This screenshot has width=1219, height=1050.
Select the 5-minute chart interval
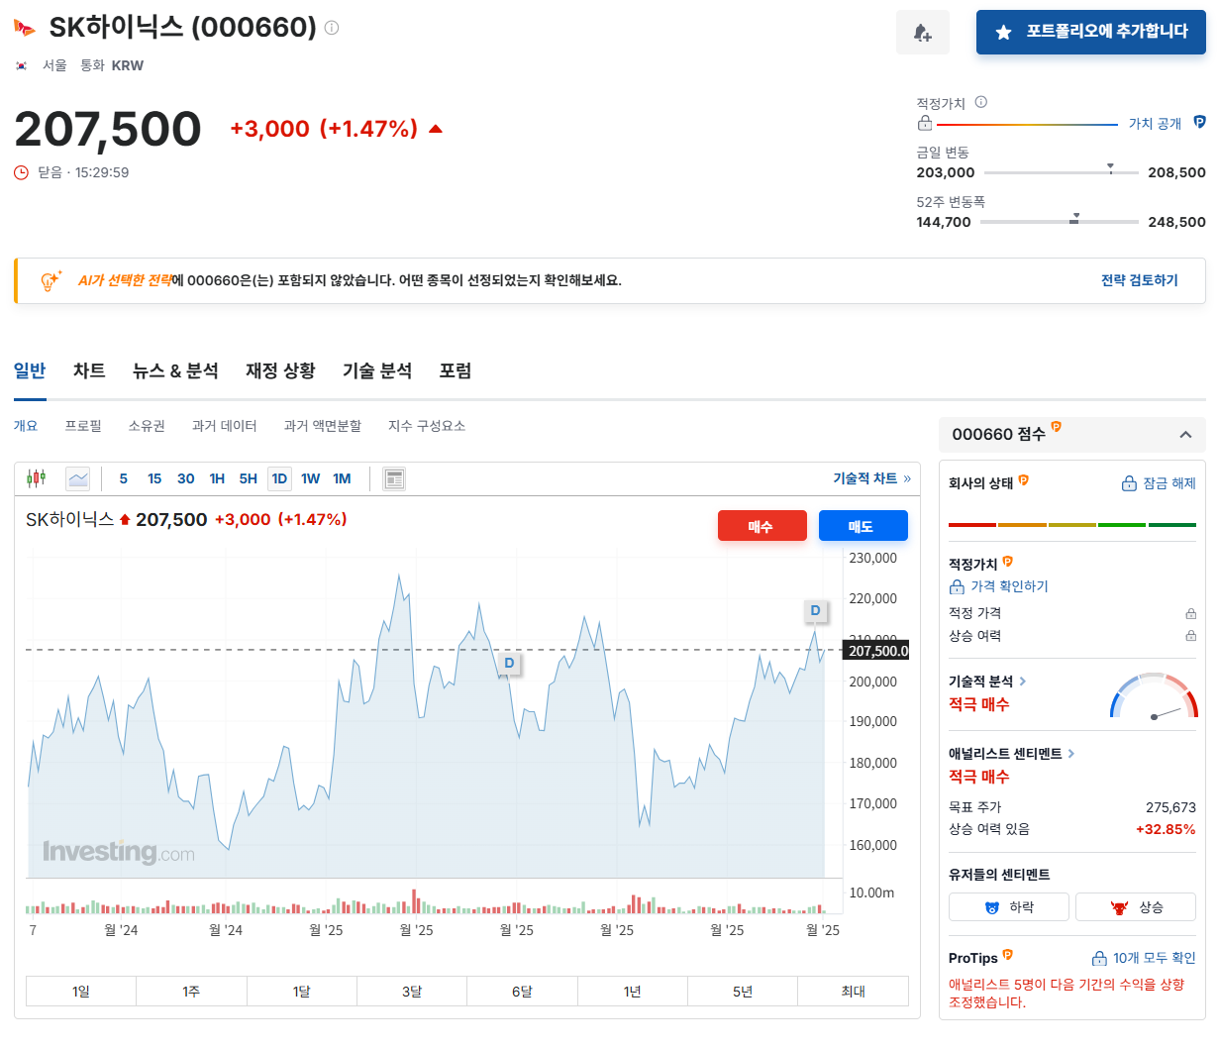pos(123,478)
